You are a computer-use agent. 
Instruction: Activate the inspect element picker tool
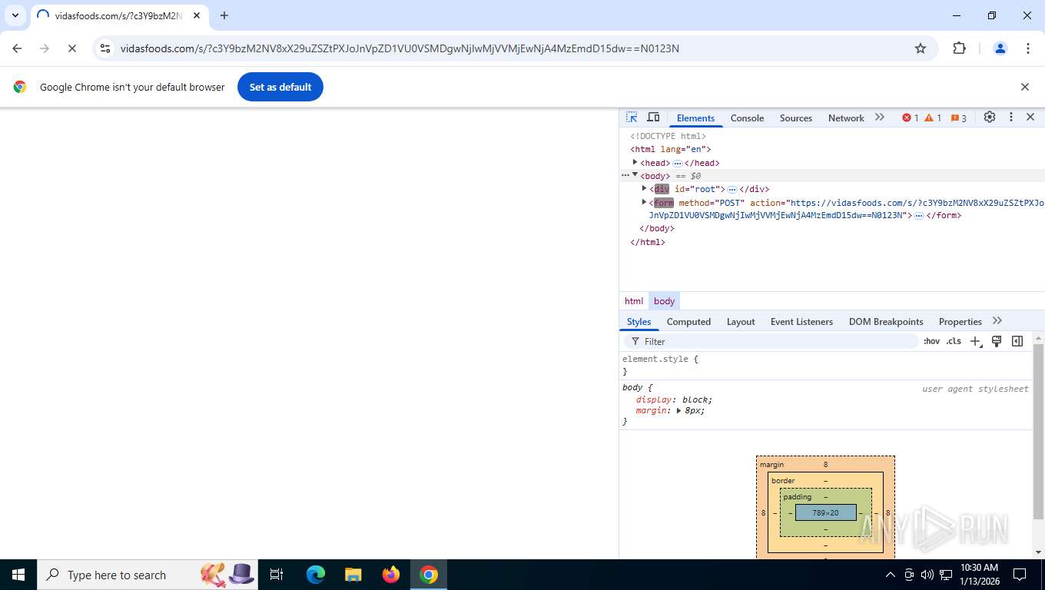pyautogui.click(x=632, y=118)
